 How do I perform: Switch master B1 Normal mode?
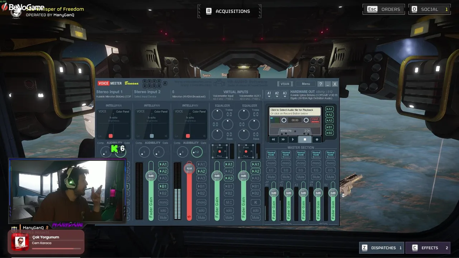(316, 154)
